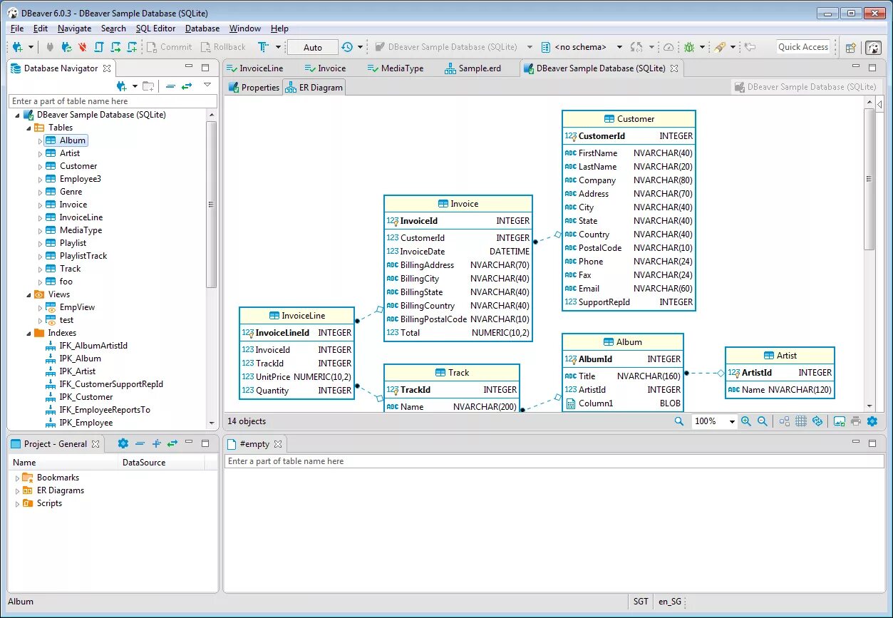
Task: Zoom in on the ER diagram
Action: tap(746, 421)
